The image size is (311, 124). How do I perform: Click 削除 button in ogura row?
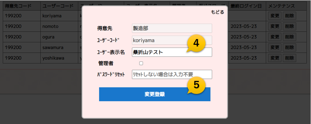(x=289, y=37)
